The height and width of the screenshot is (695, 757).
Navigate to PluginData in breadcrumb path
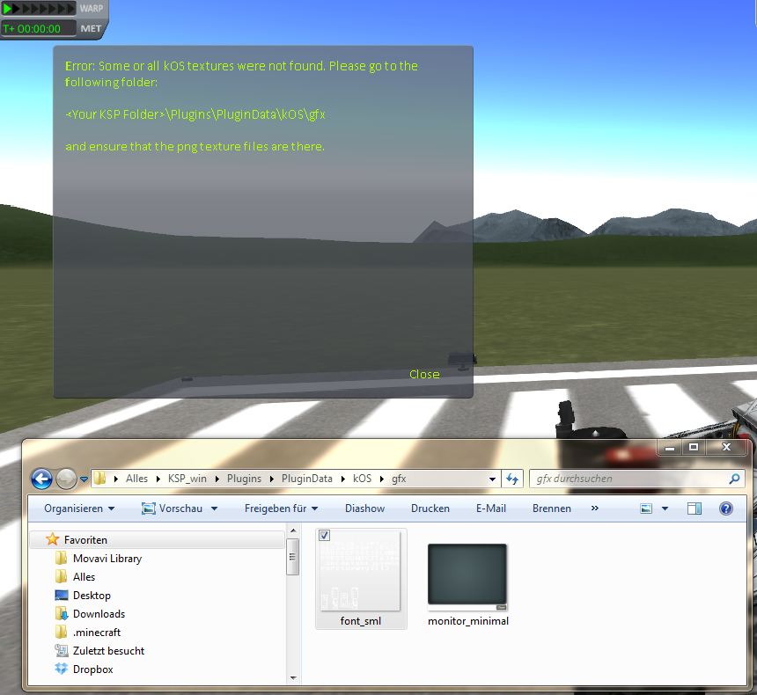point(306,479)
